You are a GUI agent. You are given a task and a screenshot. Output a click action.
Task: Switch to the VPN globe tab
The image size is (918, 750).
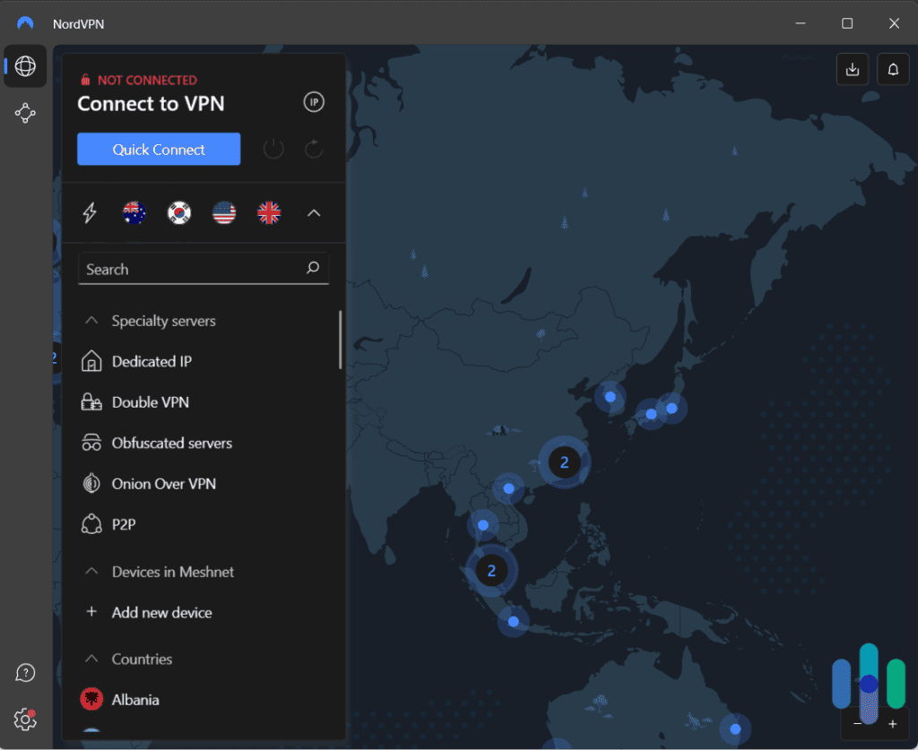(x=25, y=65)
